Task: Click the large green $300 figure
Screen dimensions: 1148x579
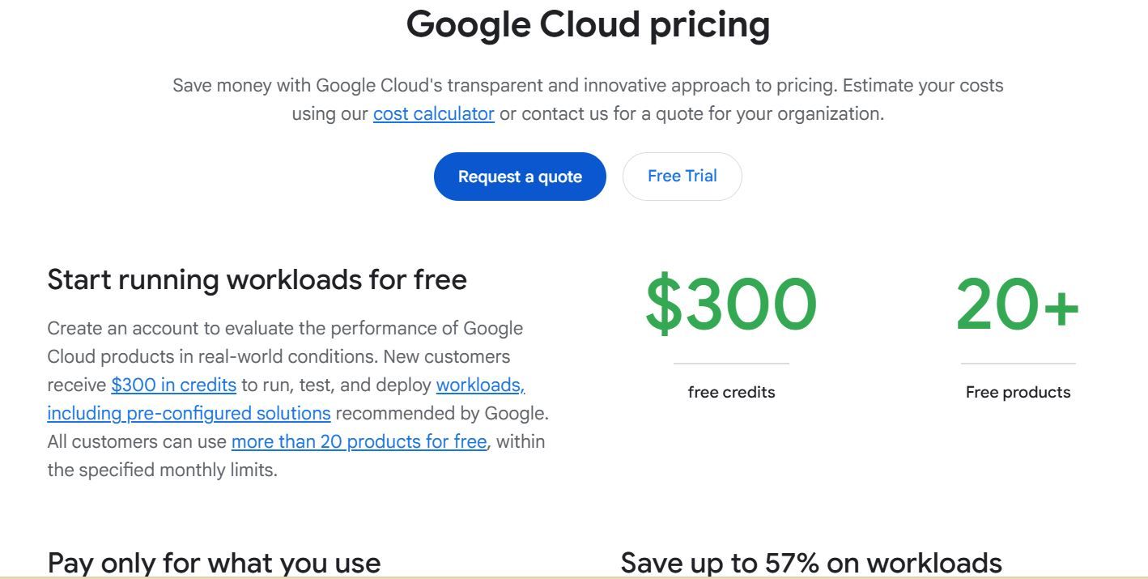Action: click(730, 306)
